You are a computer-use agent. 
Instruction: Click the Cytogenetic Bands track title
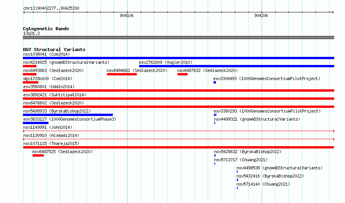[46, 29]
